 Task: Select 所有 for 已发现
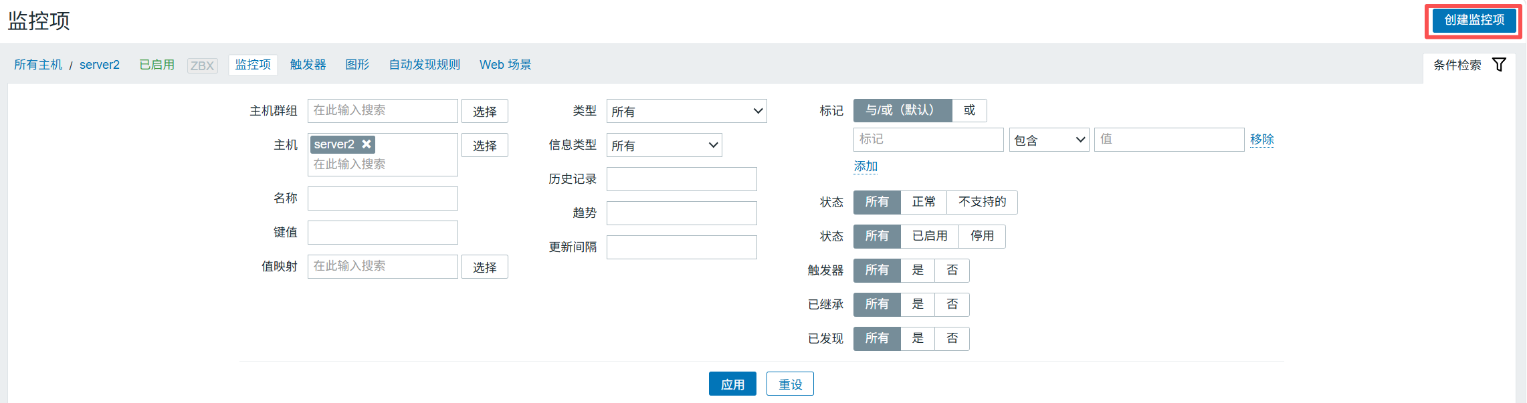[x=877, y=338]
